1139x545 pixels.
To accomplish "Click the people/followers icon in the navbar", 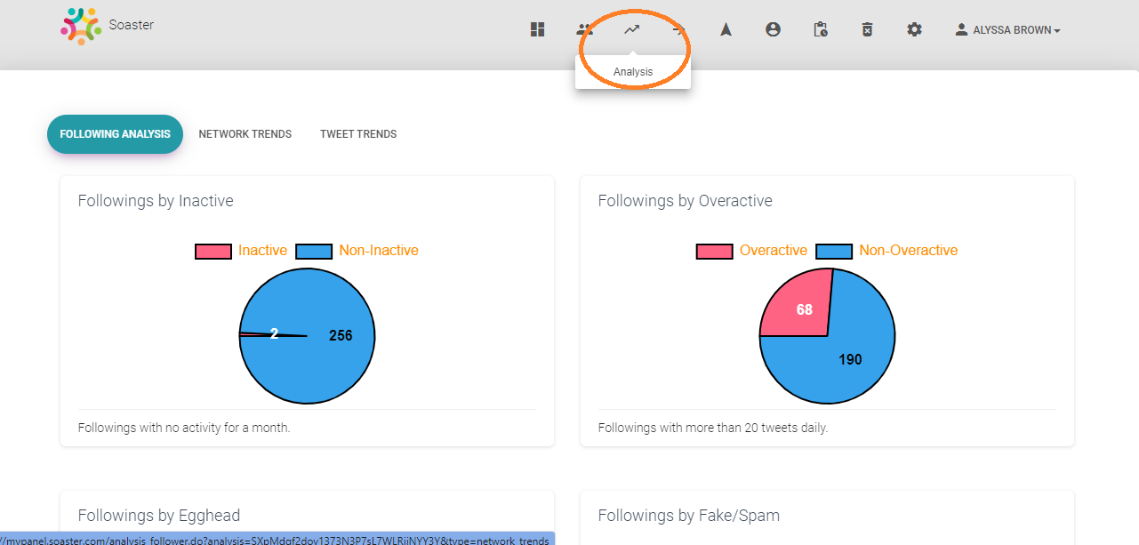I will [584, 29].
